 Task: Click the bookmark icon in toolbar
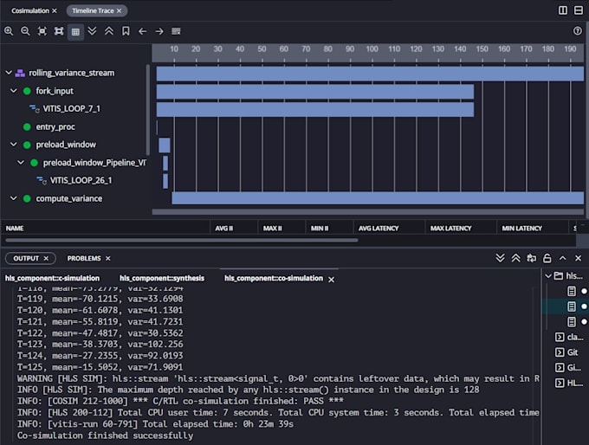click(126, 31)
